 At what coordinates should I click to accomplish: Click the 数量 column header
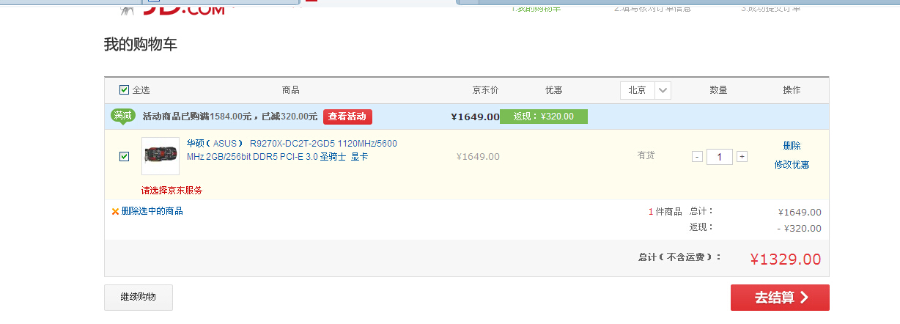pyautogui.click(x=718, y=90)
